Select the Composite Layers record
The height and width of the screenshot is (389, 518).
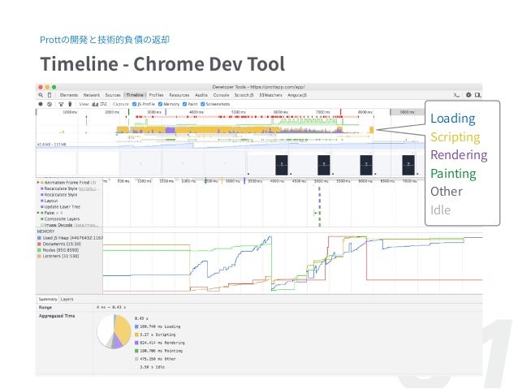[62, 219]
